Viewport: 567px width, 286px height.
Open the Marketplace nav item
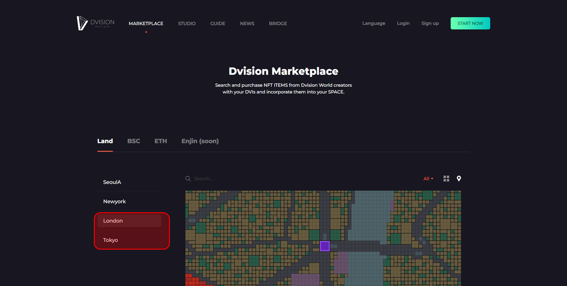pyautogui.click(x=146, y=24)
